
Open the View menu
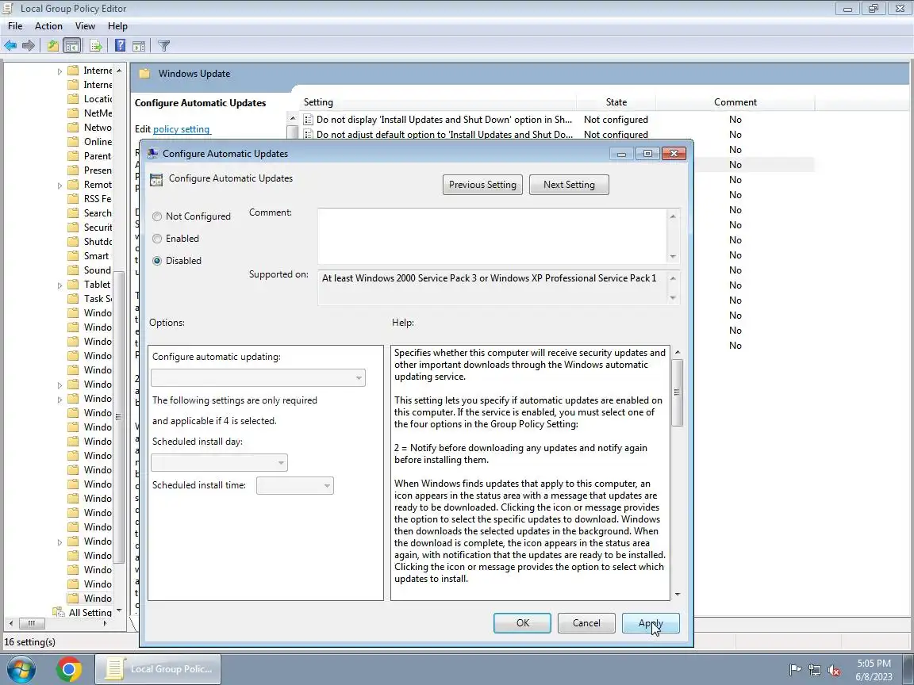85,26
